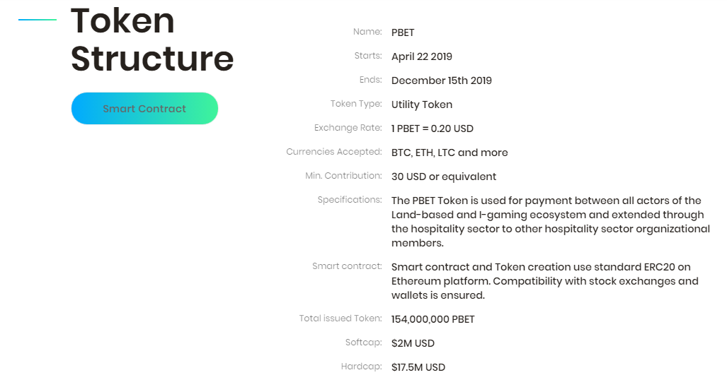Click the $2M USD softcap value

point(413,343)
